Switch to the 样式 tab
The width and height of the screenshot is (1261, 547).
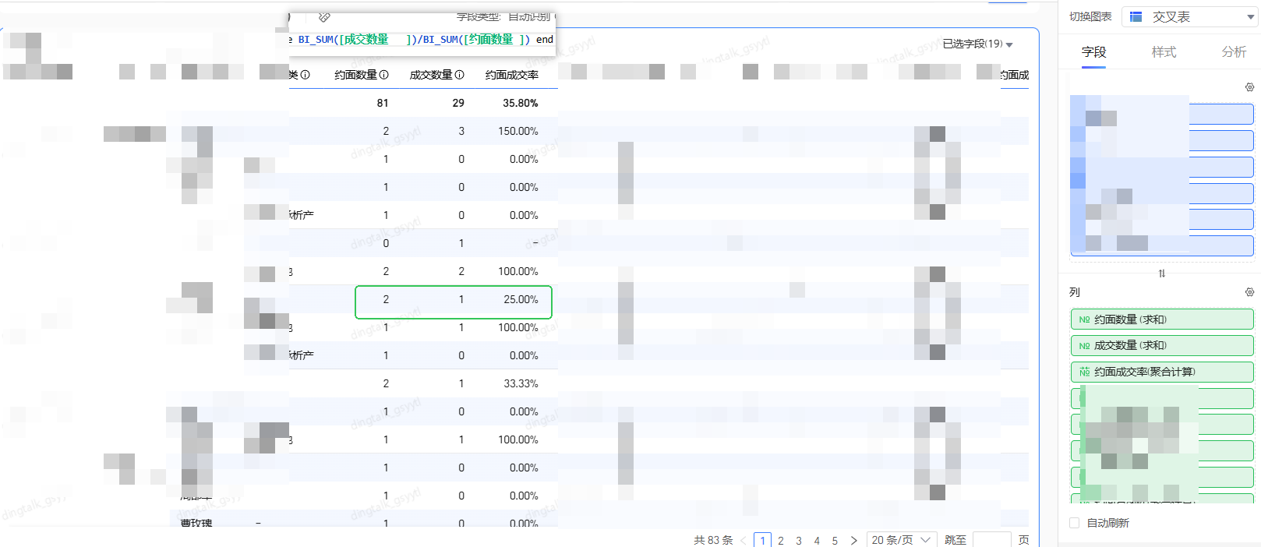pos(1164,52)
